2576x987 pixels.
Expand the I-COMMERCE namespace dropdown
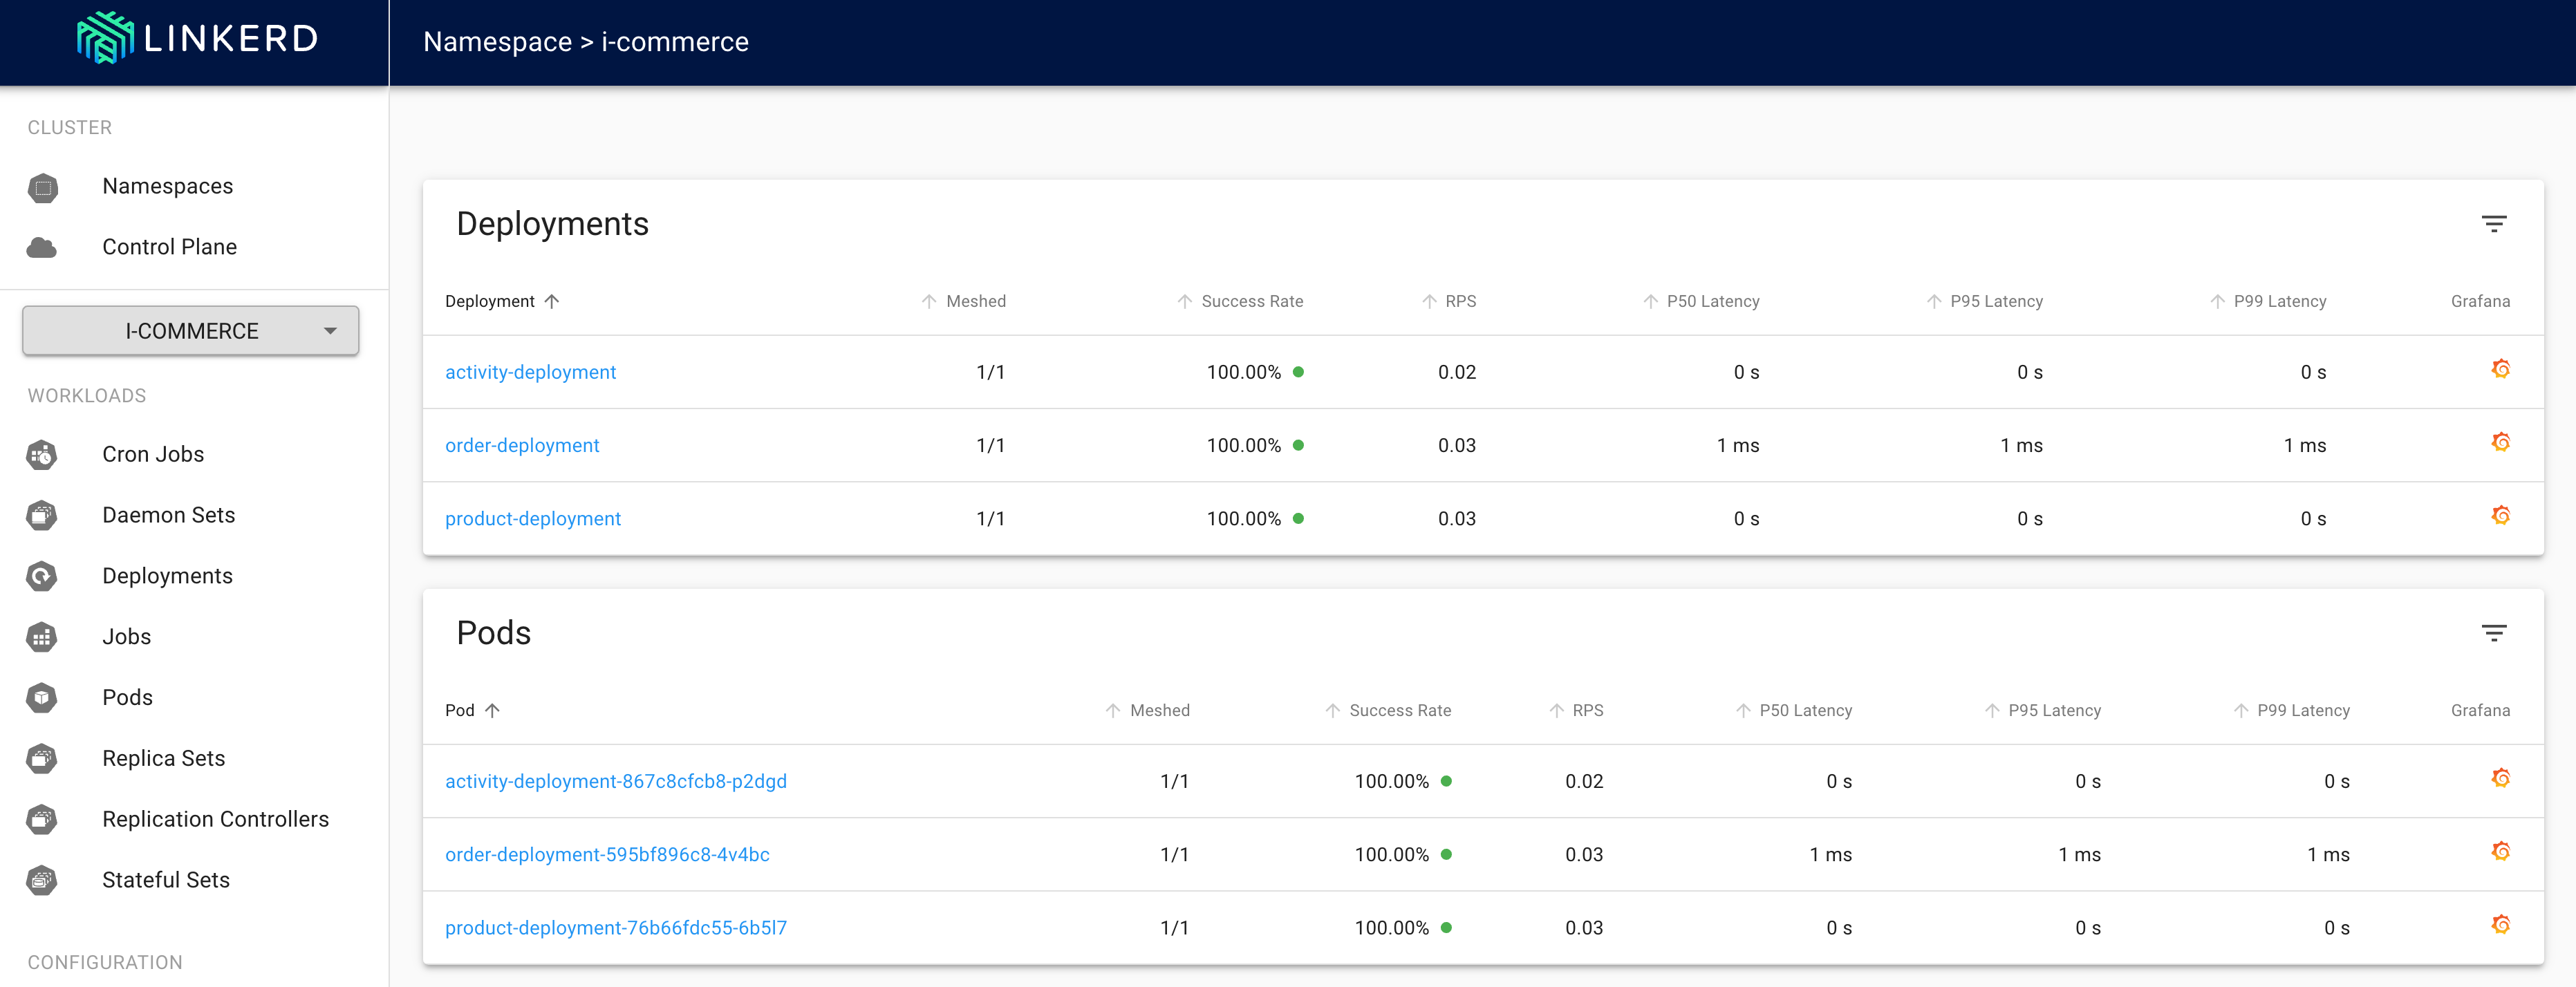[191, 331]
